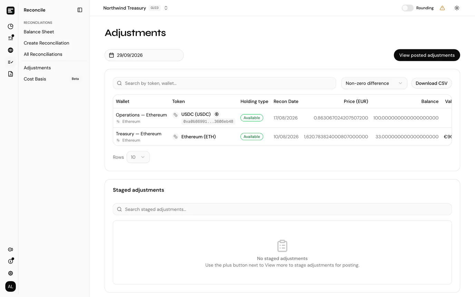Open the Non-zero difference filter dropdown

click(374, 83)
